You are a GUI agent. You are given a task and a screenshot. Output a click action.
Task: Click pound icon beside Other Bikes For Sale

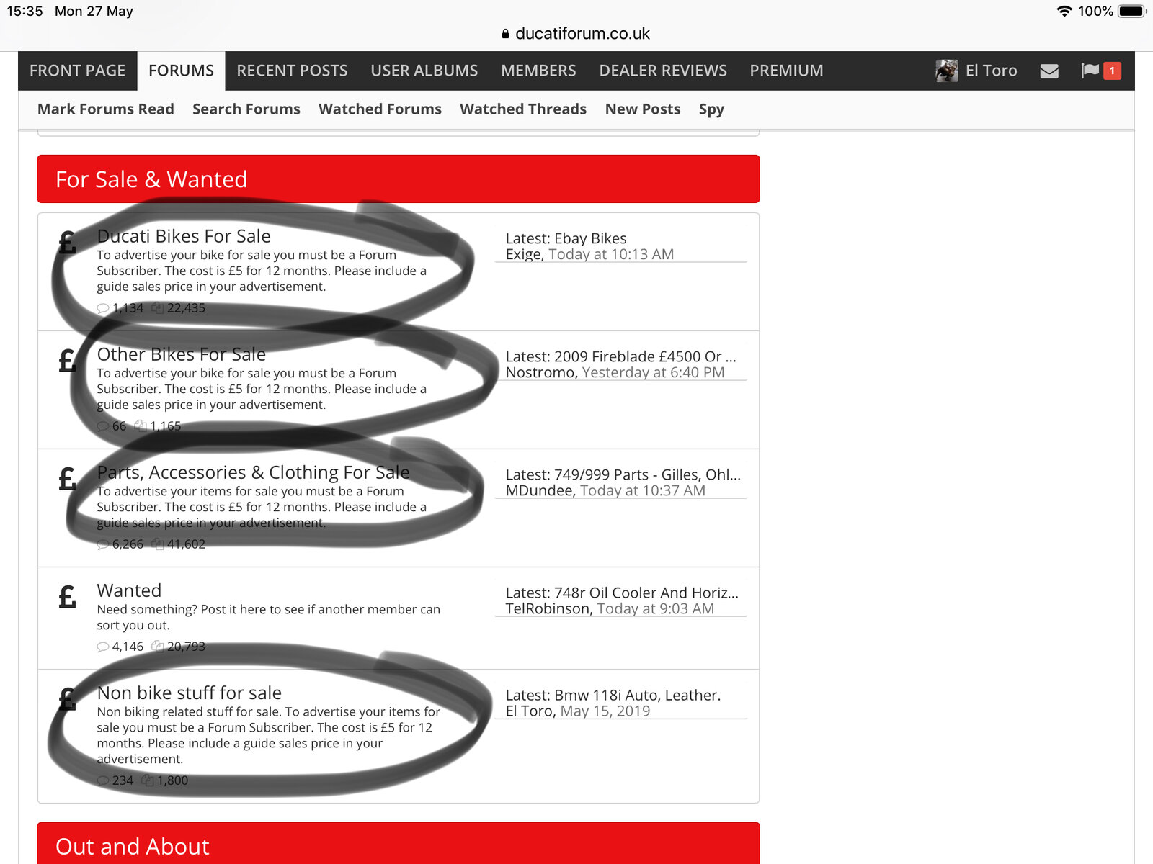tap(67, 360)
